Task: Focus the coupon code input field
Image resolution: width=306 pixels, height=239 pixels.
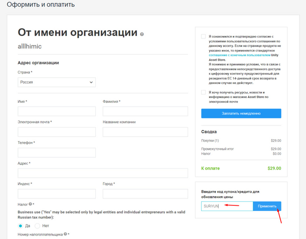Action: click(x=227, y=206)
